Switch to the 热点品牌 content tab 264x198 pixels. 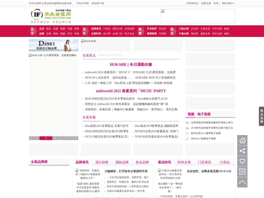(142, 162)
